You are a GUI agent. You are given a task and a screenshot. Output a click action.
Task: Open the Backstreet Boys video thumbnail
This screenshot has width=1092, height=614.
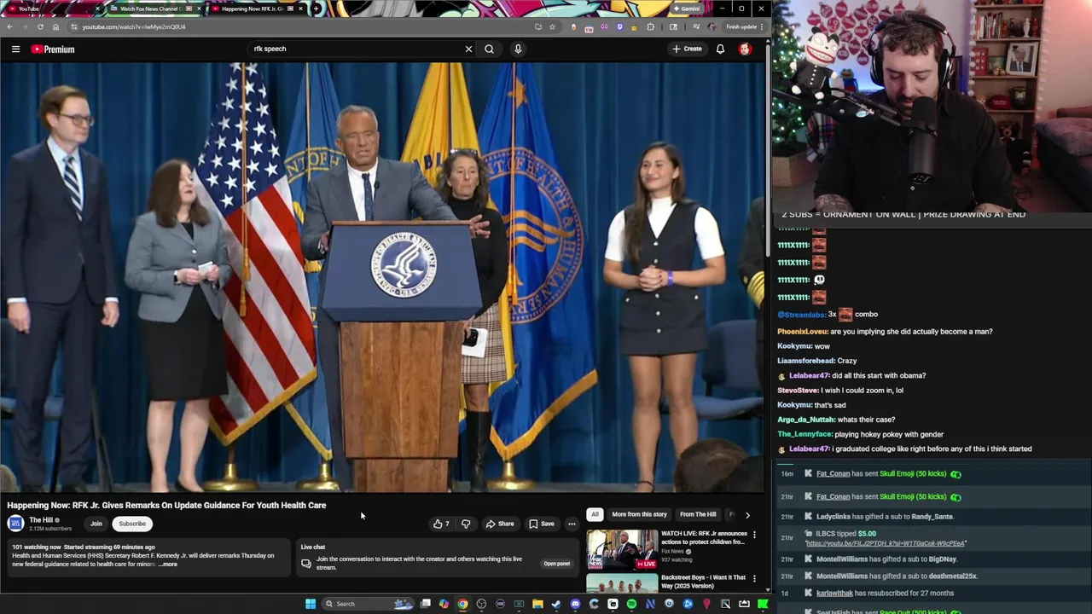pyautogui.click(x=622, y=582)
